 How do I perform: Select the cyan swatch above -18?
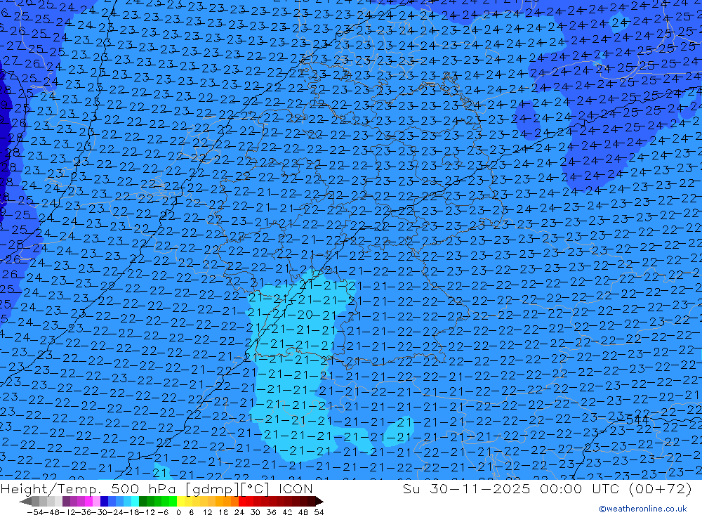135,501
